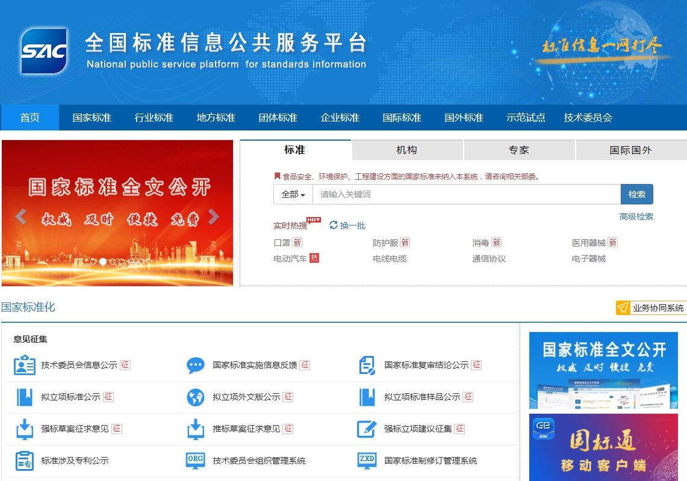Viewport: 687px width, 481px height.
Task: Open the ORG 技术委员会组织管理系统 icon
Action: coord(196,461)
